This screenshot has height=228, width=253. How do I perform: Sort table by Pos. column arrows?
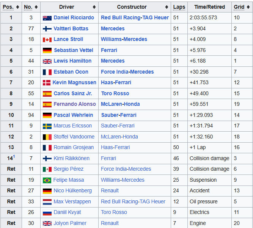(x=17, y=7)
